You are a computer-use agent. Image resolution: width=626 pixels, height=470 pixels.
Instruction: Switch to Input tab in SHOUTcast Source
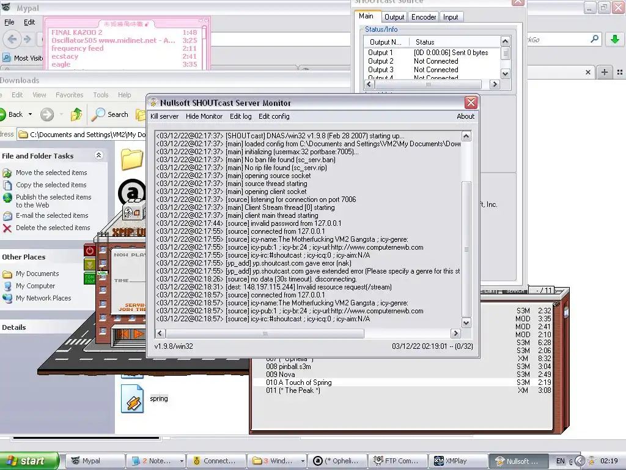[451, 17]
